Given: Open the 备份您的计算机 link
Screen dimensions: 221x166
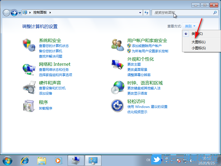Looking at the screenshot, I should 51,51.
